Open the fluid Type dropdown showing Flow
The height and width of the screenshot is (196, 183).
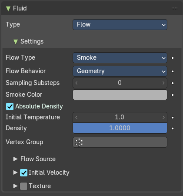(x=120, y=24)
